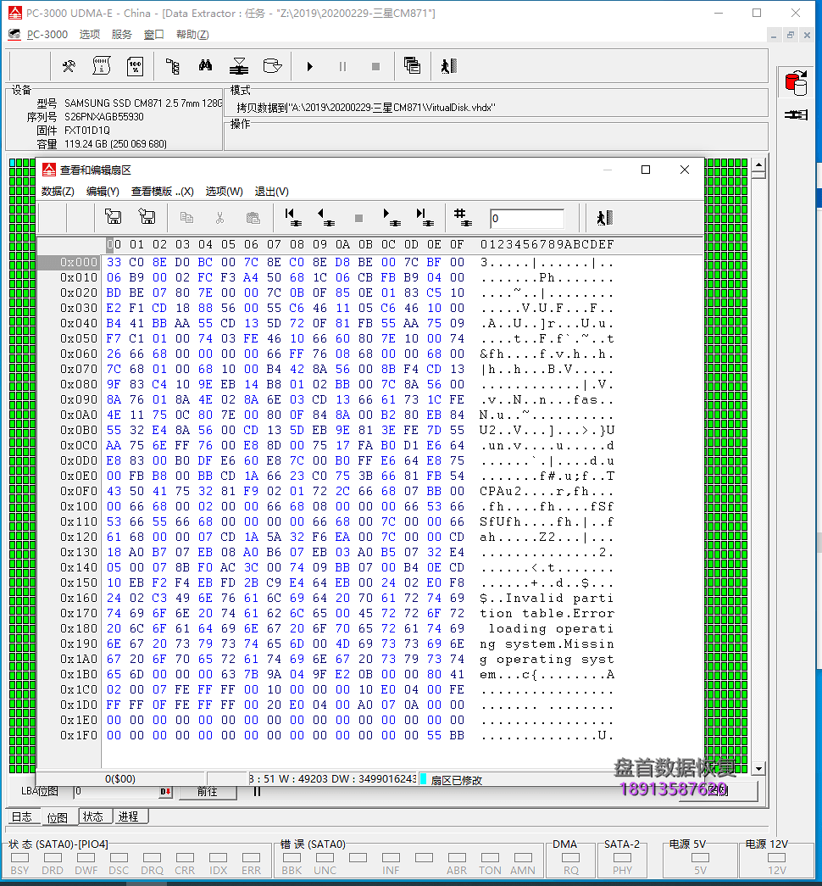Click the first byte 33 in row 0x000
This screenshot has width=822, height=886.
pyautogui.click(x=114, y=262)
